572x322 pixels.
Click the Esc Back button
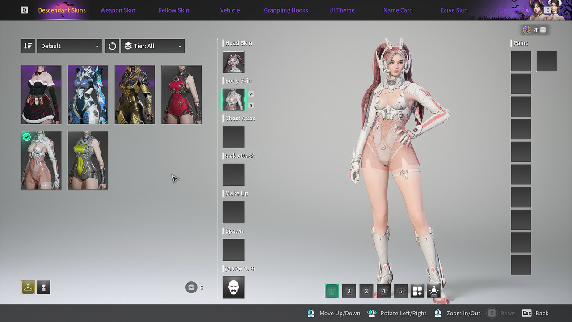535,313
